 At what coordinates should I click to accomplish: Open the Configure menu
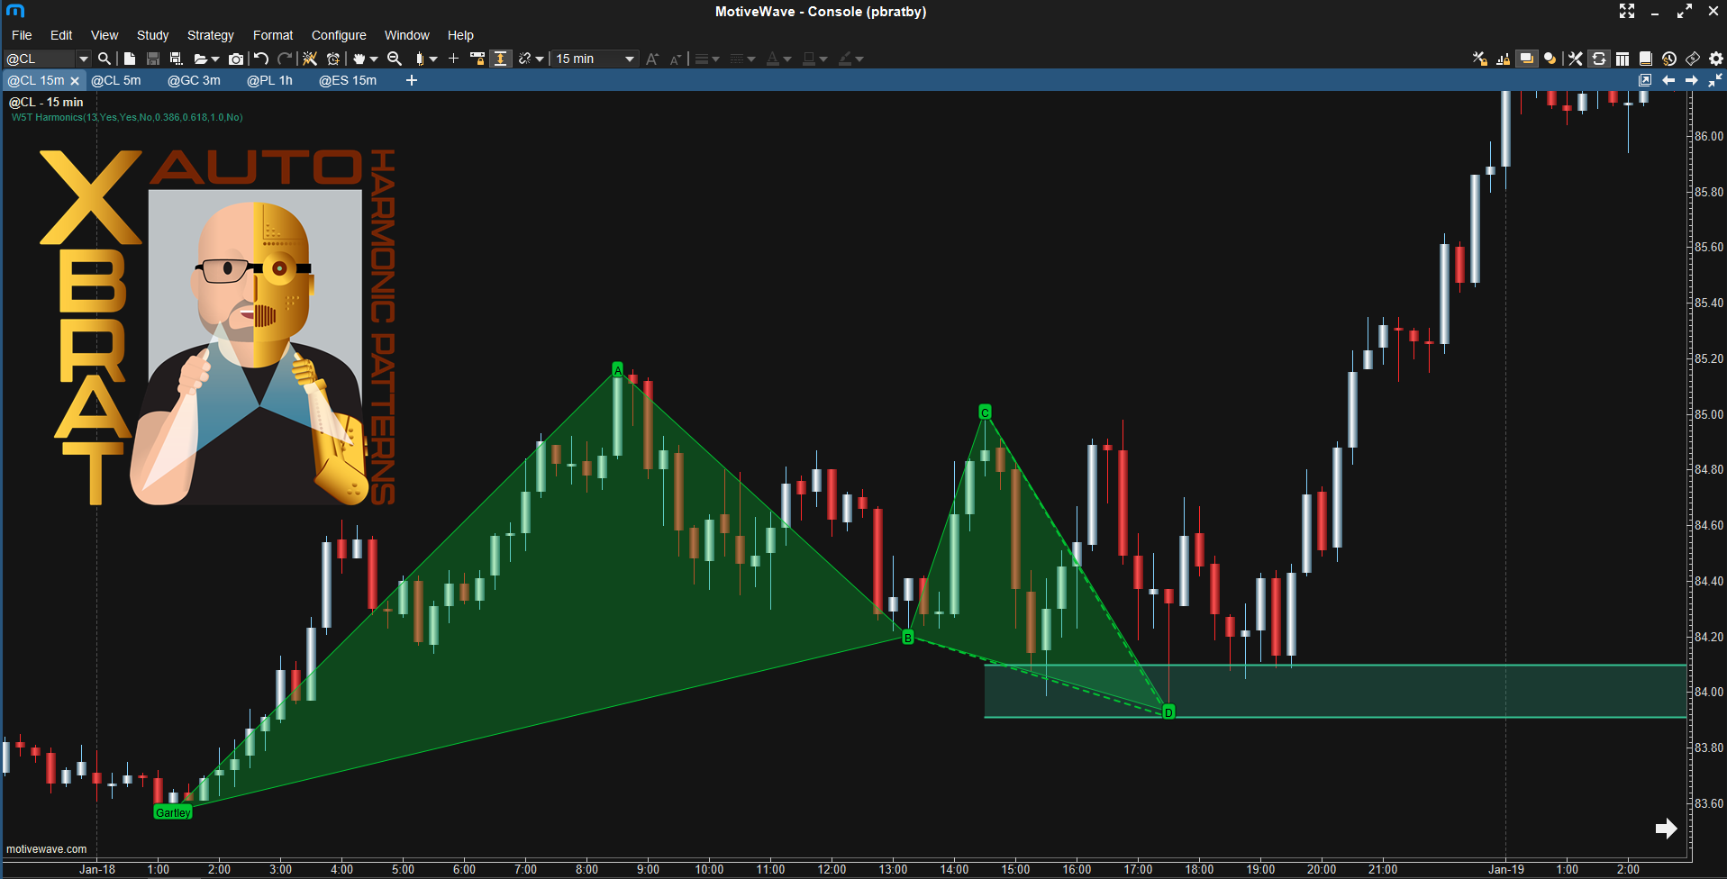click(x=339, y=35)
